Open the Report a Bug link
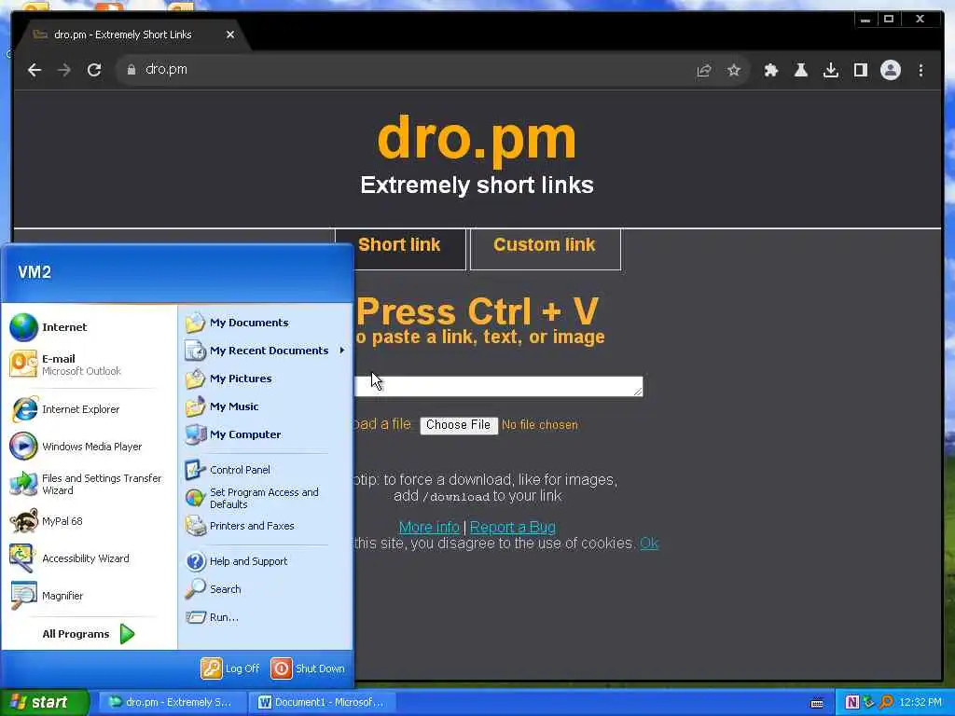Screen dimensions: 955x716 click(513, 528)
